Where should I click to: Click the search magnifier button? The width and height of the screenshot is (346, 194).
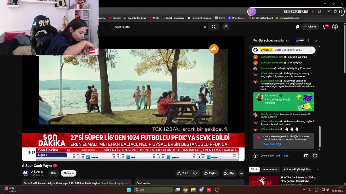214,27
